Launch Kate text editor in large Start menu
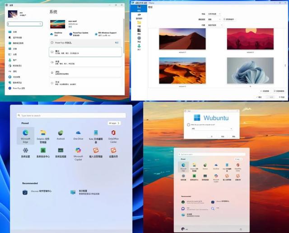This screenshot has height=233, width=289. [x=96, y=136]
